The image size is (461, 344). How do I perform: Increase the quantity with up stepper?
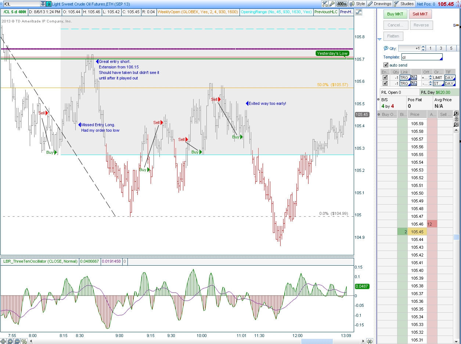click(x=423, y=47)
